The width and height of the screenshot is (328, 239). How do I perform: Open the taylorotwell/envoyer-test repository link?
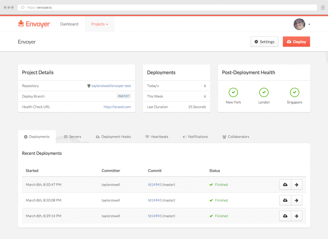(x=111, y=86)
